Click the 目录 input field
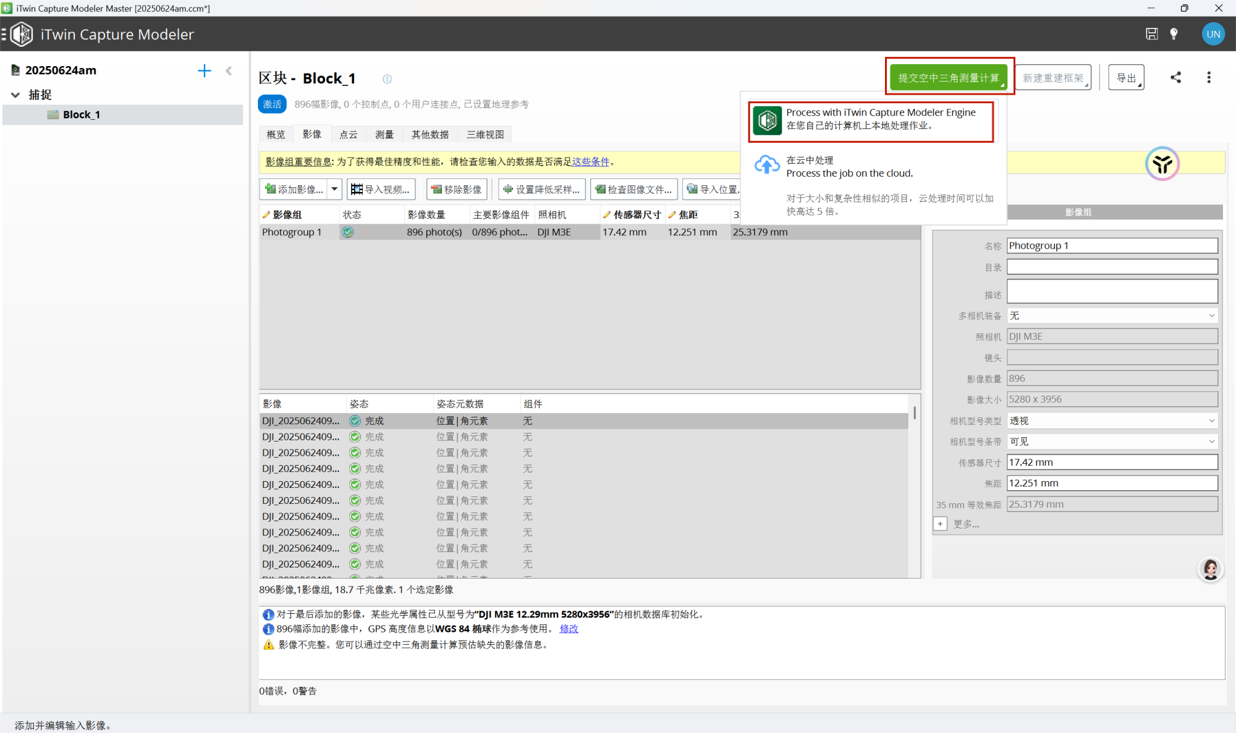Image resolution: width=1236 pixels, height=733 pixels. pyautogui.click(x=1112, y=267)
